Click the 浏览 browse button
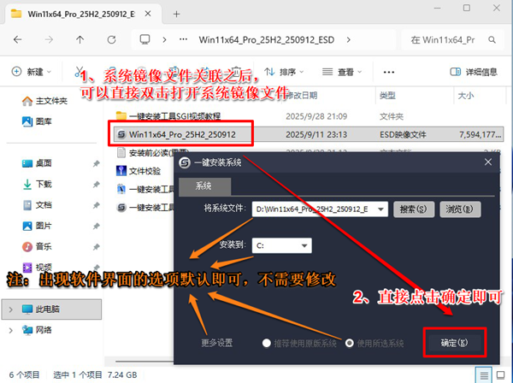The width and height of the screenshot is (513, 383). click(459, 209)
